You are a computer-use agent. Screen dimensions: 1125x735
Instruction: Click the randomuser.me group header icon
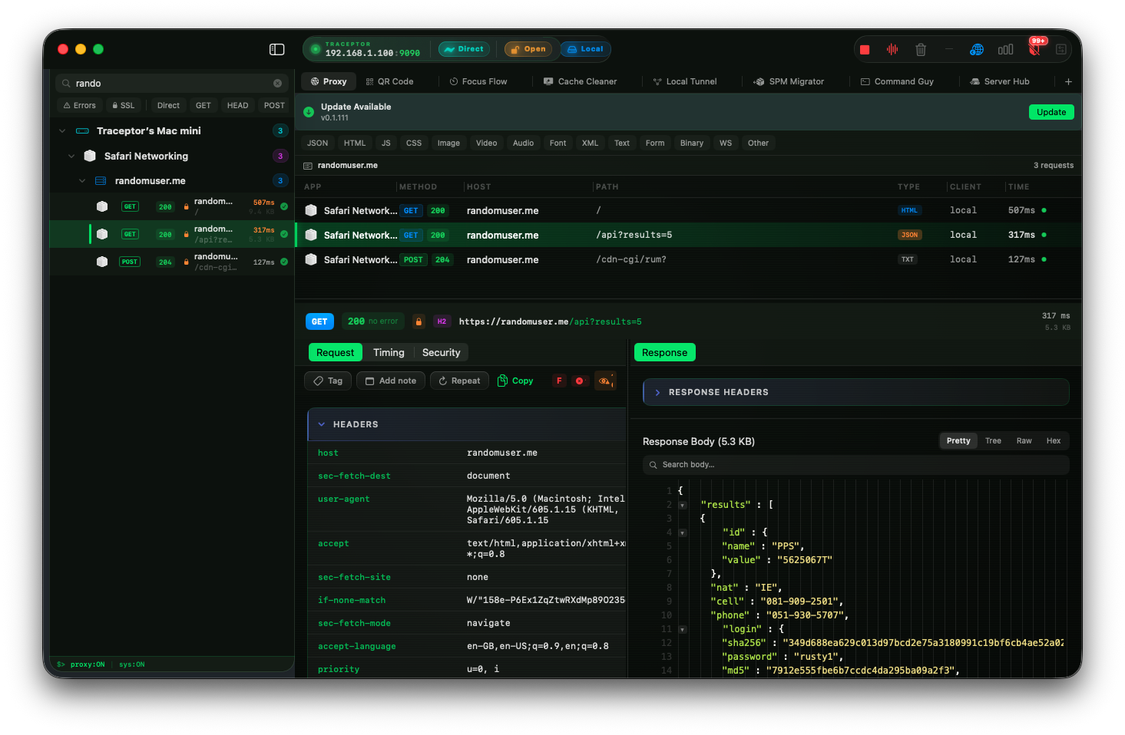[x=309, y=166]
